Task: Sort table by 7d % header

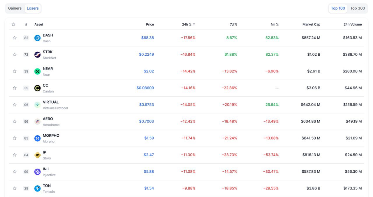Action: pos(233,24)
